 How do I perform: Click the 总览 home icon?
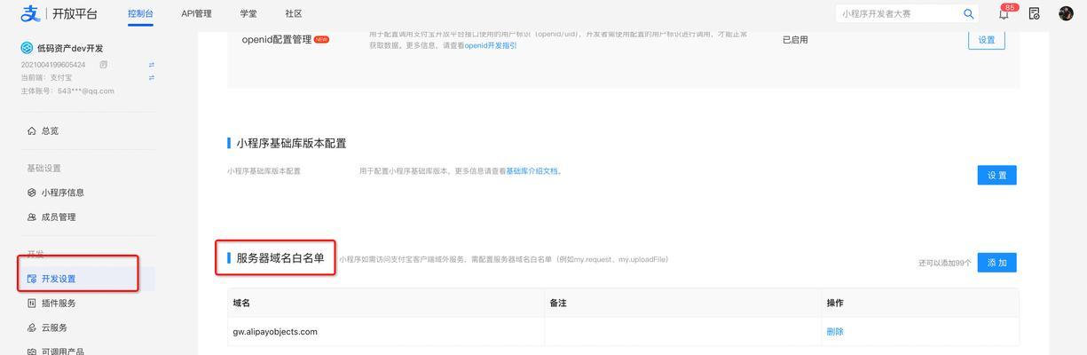pyautogui.click(x=32, y=130)
